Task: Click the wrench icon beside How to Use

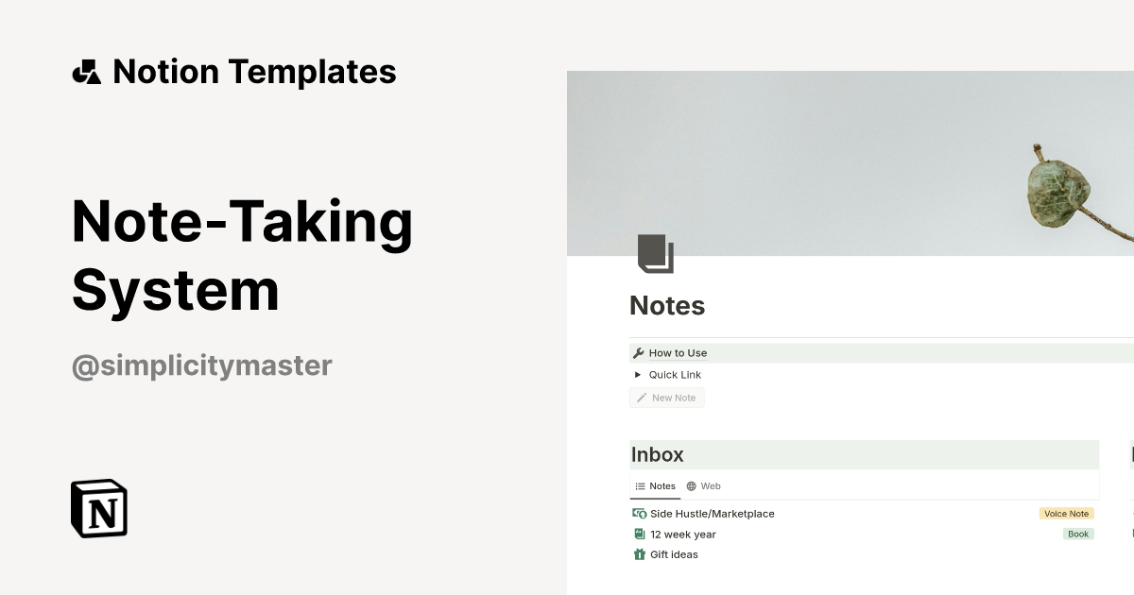Action: coord(637,352)
